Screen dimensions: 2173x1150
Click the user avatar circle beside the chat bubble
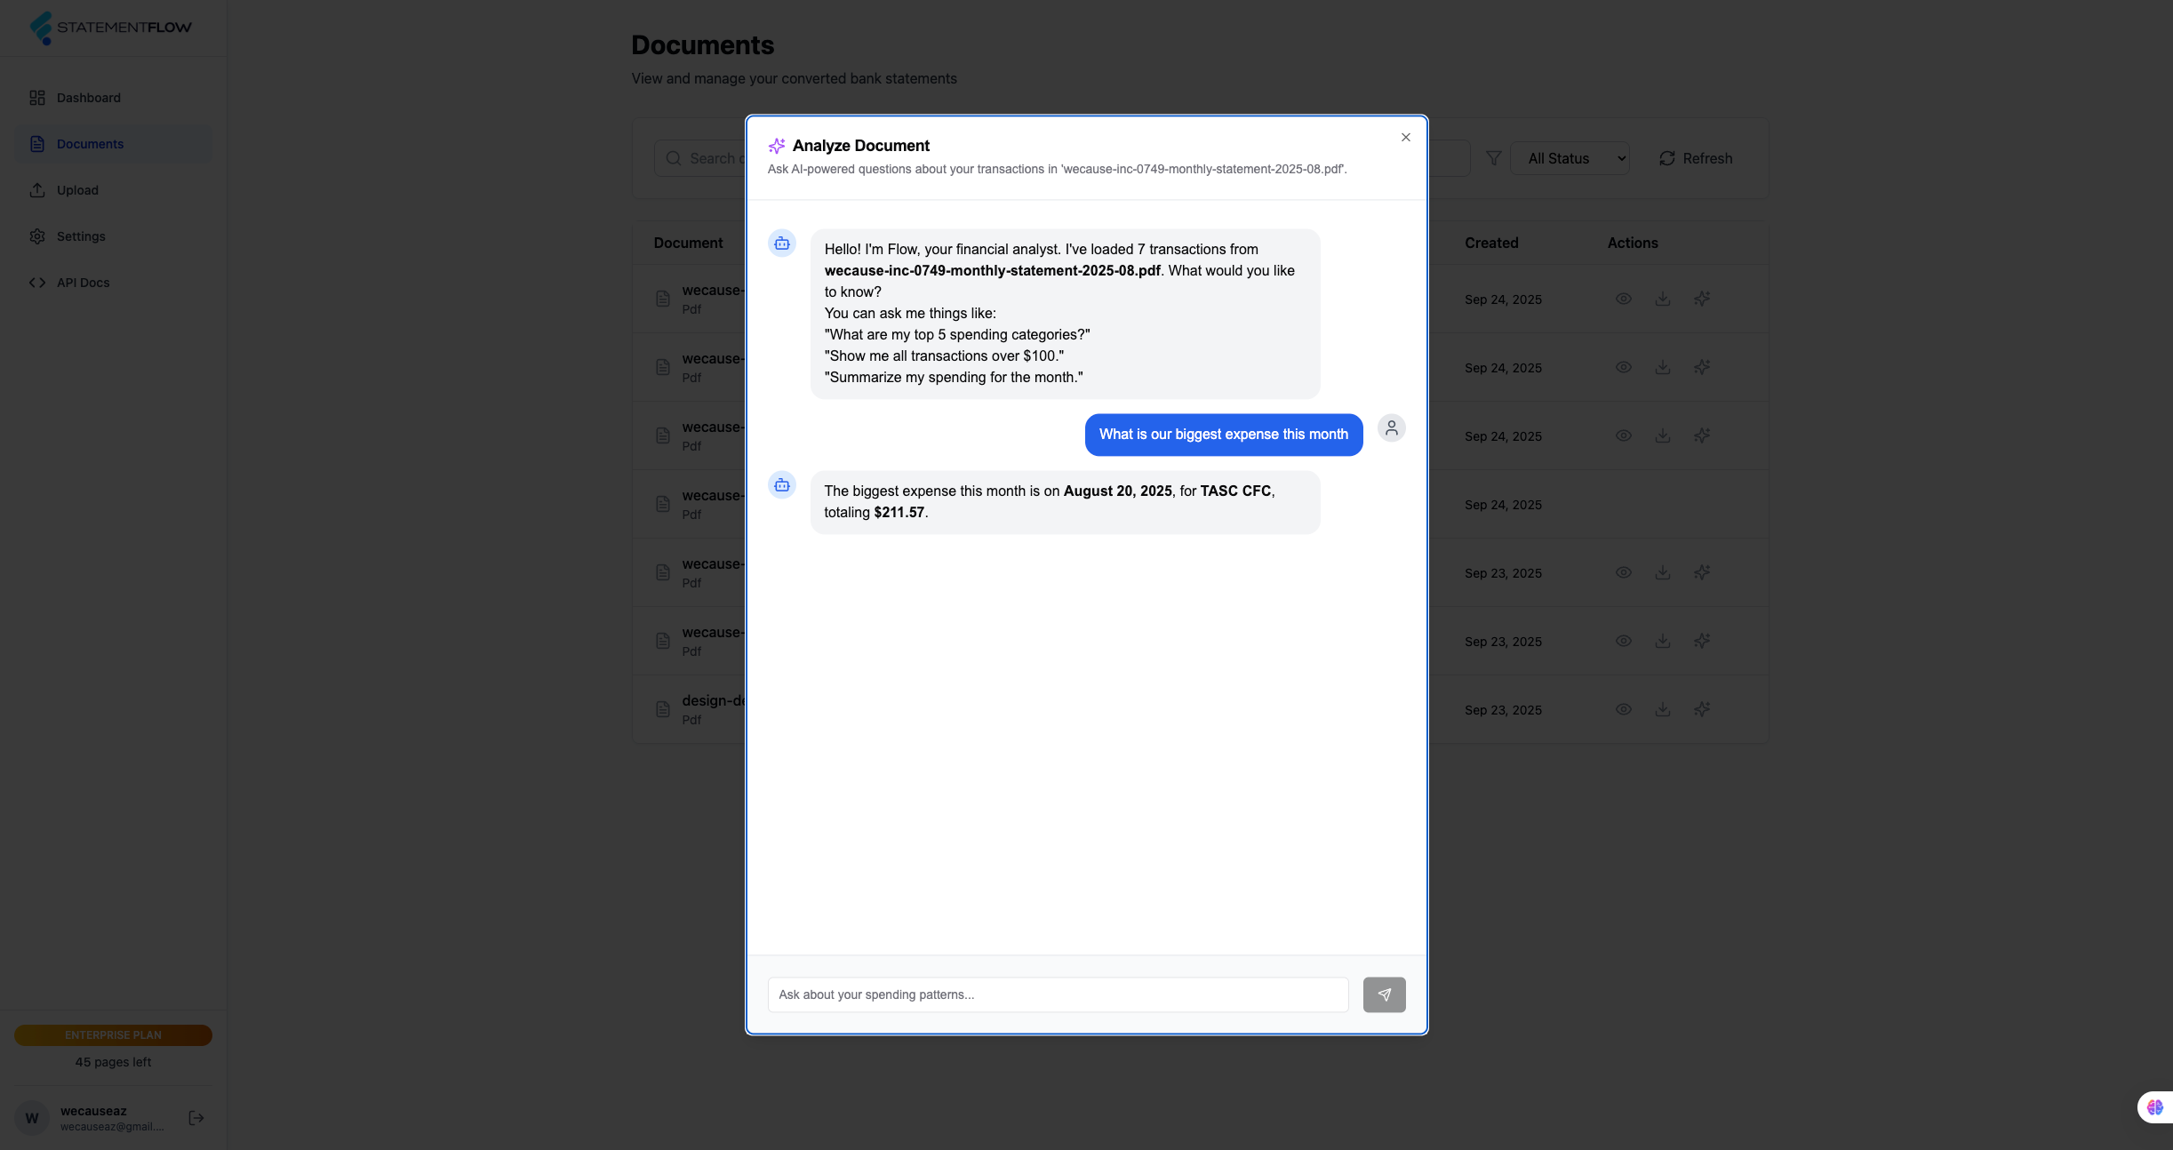click(x=1391, y=427)
